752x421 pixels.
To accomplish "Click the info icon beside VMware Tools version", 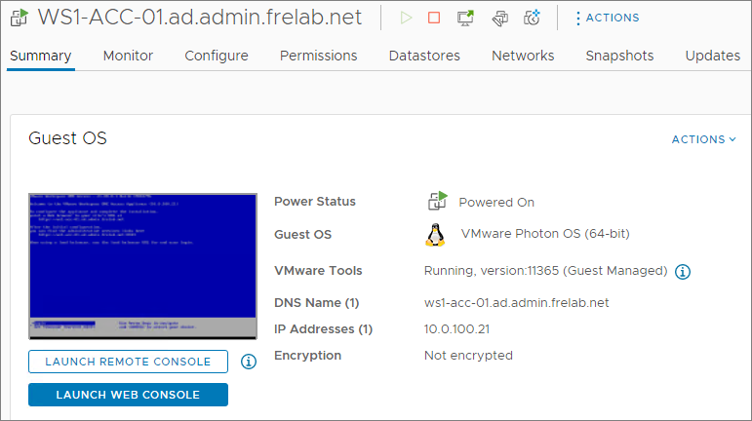I will pyautogui.click(x=683, y=272).
